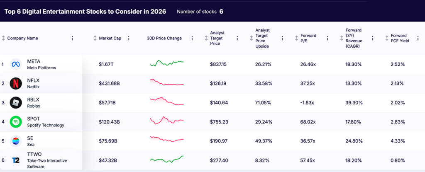Open 30D Price Change column menu
The image size is (425, 172).
point(192,38)
